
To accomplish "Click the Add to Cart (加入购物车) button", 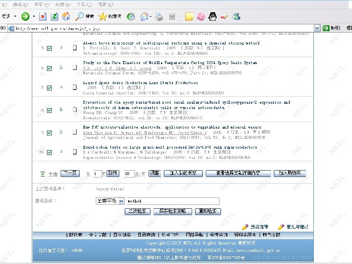I will click(290, 173).
